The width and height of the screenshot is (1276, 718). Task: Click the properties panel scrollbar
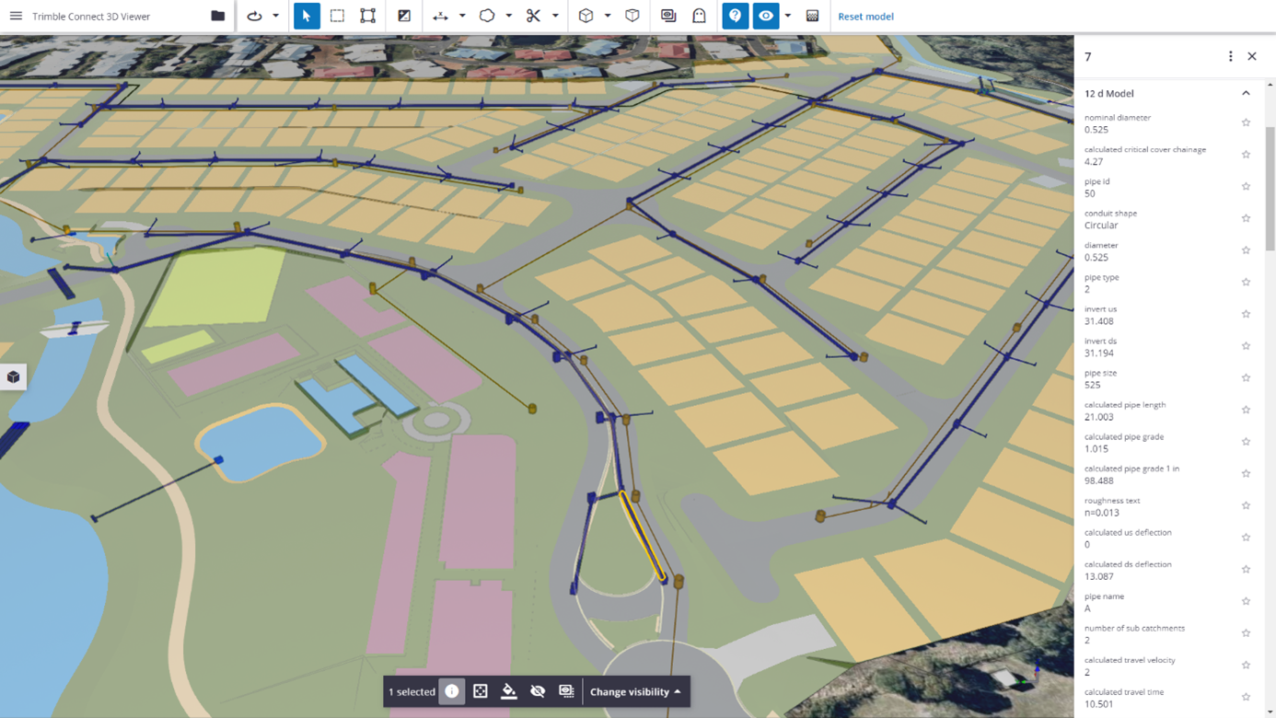click(1270, 189)
